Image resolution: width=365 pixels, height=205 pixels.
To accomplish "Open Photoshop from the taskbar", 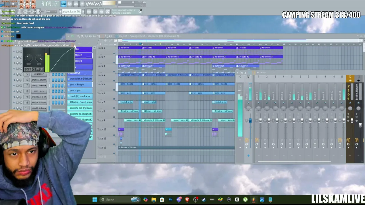I will click(171, 200).
